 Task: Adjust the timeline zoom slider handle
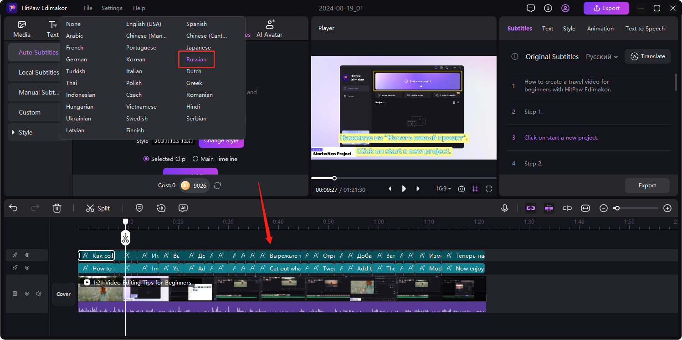616,208
